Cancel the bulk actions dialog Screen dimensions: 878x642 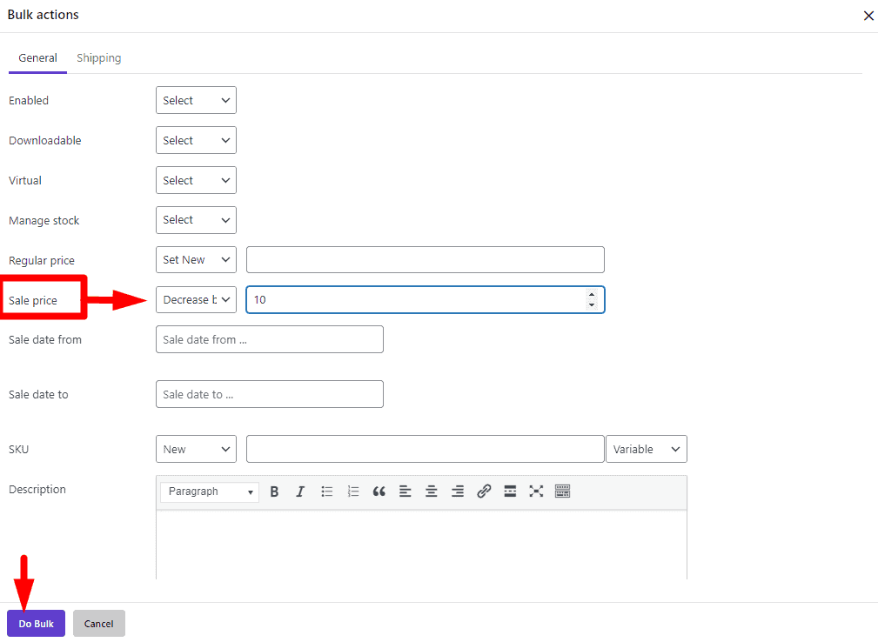[98, 623]
